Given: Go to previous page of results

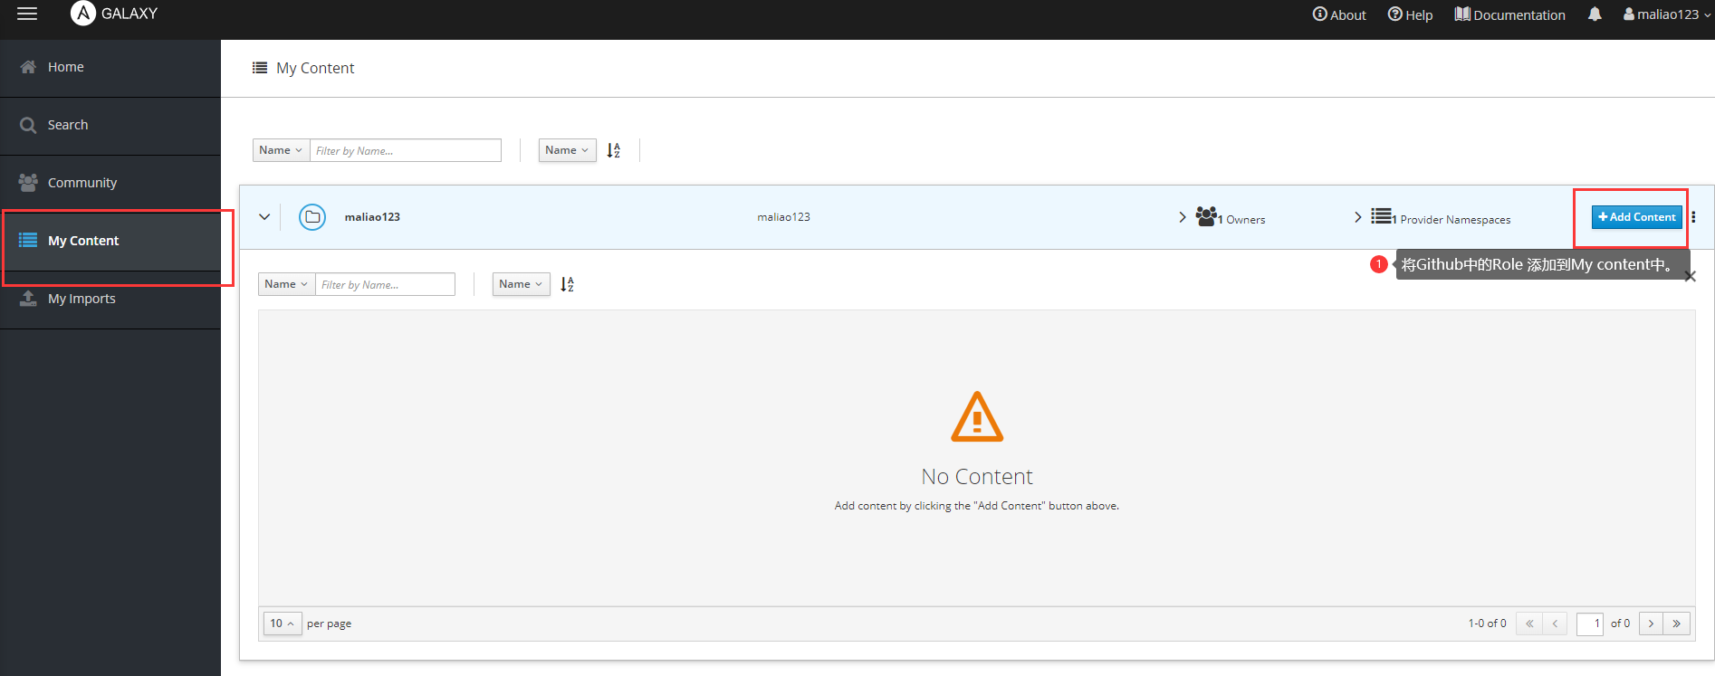Looking at the screenshot, I should point(1555,624).
